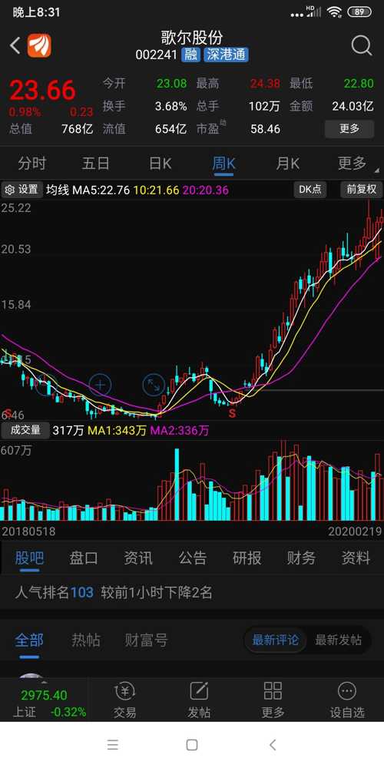
Task: Open chart 设置 settings
Action: pos(21,190)
